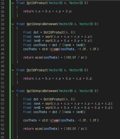Click Dot3dProduct function name on line 49
The width and height of the screenshot is (120, 139).
click(x=37, y=70)
